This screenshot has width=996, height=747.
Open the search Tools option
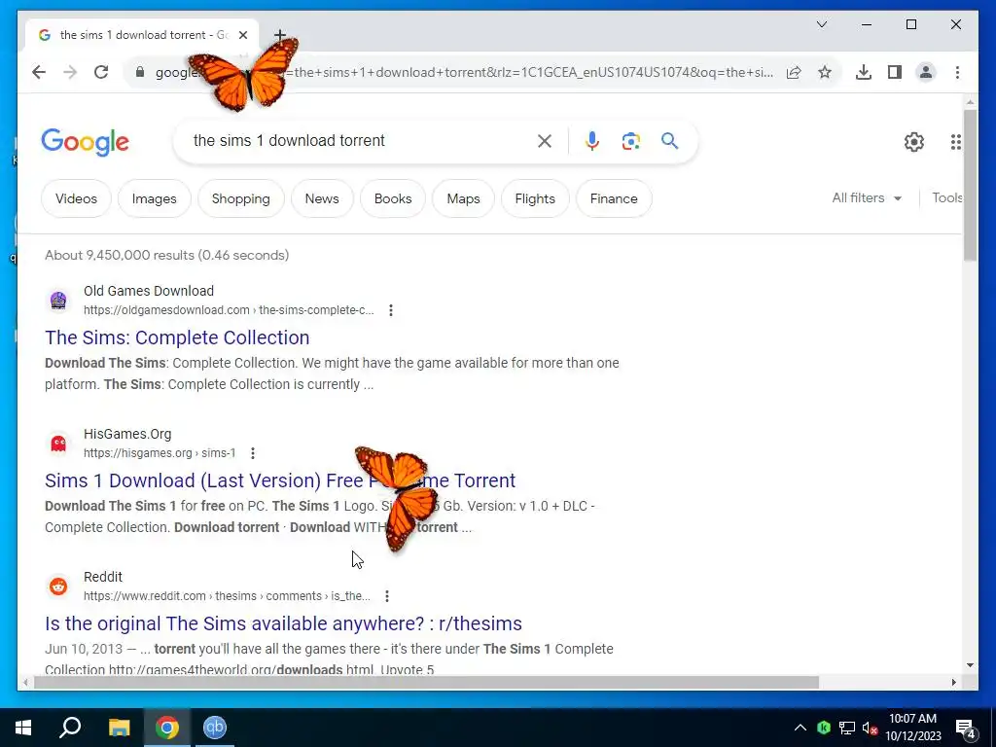pos(946,198)
